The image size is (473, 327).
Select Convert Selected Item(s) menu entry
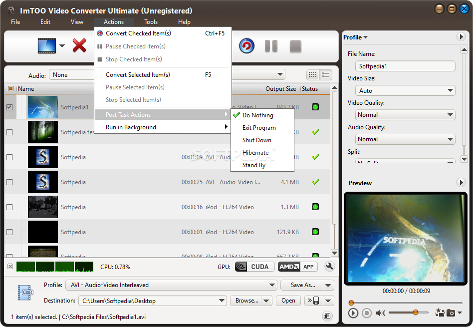(x=163, y=74)
